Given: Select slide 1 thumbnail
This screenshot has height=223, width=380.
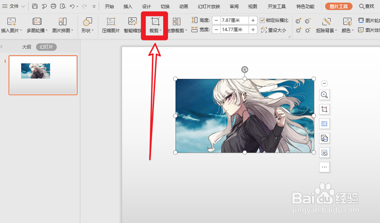Looking at the screenshot, I should coord(43,75).
